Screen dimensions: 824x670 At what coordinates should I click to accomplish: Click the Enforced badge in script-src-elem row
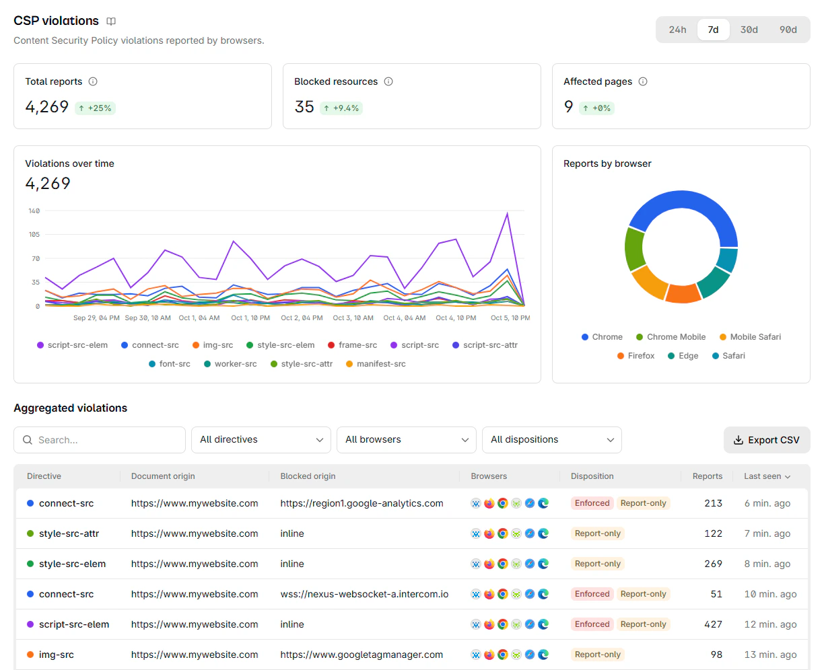click(592, 624)
